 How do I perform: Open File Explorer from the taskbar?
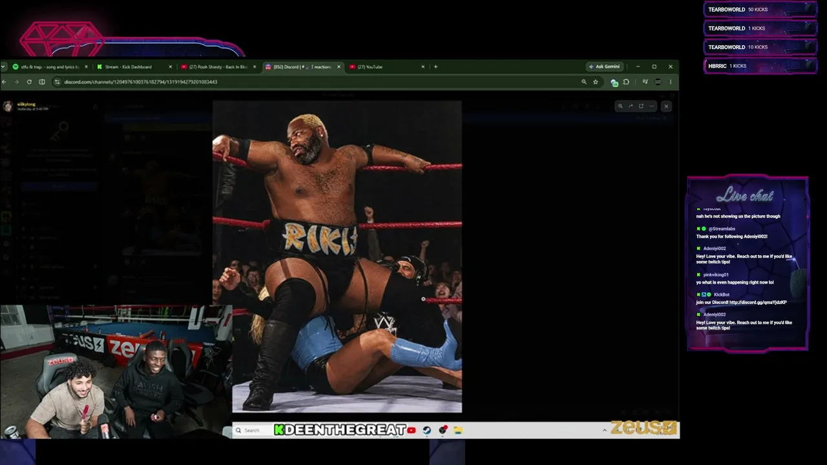coord(457,430)
